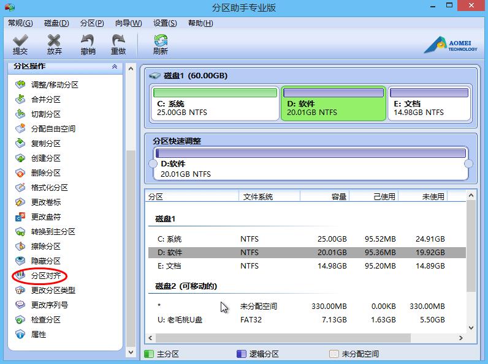Sort by 文件系统 column header

[269, 196]
